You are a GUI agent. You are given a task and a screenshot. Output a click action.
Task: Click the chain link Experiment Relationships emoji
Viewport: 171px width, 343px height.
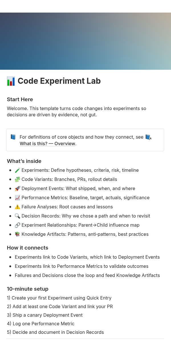coord(17,225)
